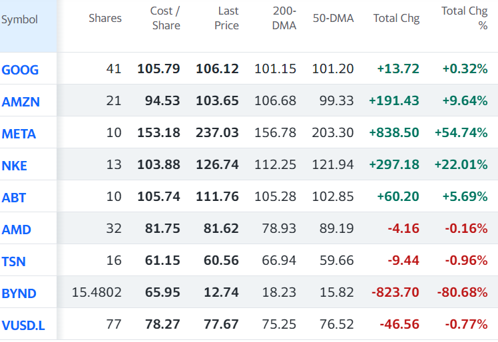This screenshot has height=342, width=498.
Task: Select AMD total change percent -0.16%
Action: 466,229
